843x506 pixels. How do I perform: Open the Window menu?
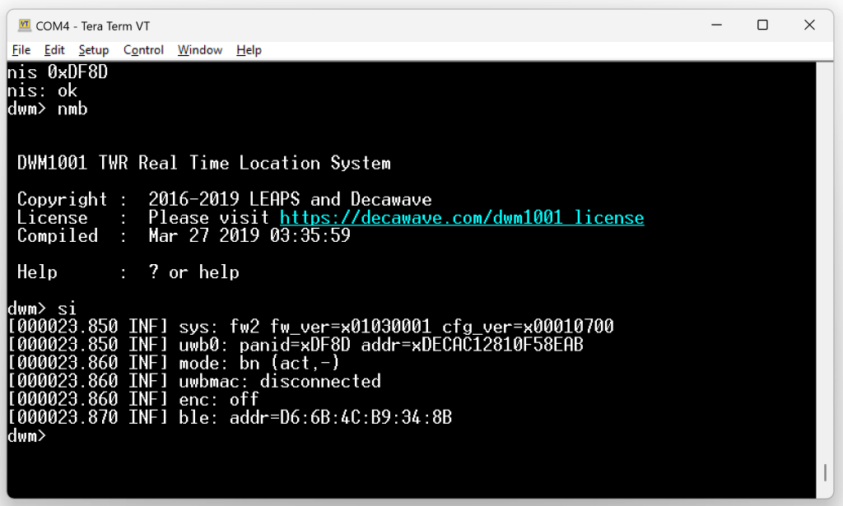point(200,50)
